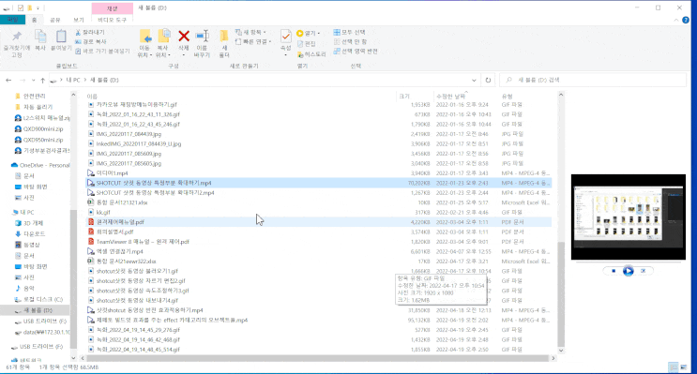Click the pink Play (재생) contextual tab
The image size is (697, 374).
coord(112,8)
